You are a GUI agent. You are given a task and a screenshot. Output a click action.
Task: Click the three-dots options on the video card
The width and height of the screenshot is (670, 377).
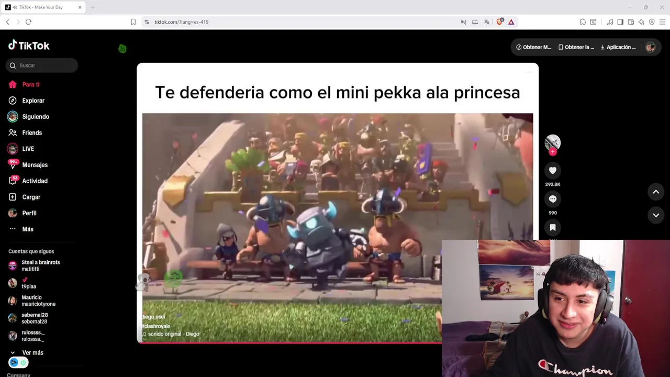point(529,72)
